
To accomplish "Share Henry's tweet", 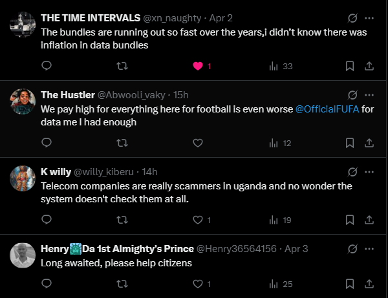I will click(369, 283).
